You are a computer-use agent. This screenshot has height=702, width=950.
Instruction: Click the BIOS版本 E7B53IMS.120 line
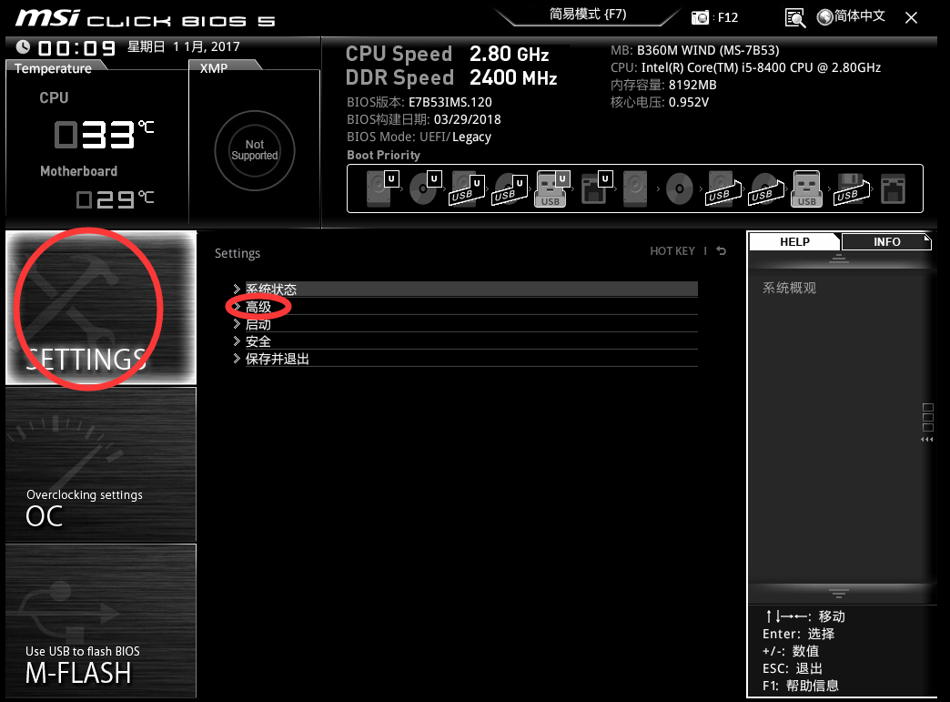pos(419,102)
